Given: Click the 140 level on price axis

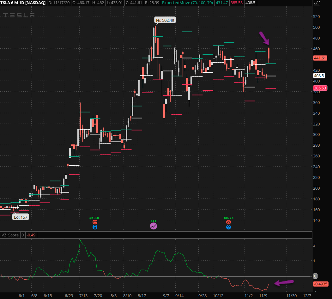Looking at the screenshot, I should (316, 220).
